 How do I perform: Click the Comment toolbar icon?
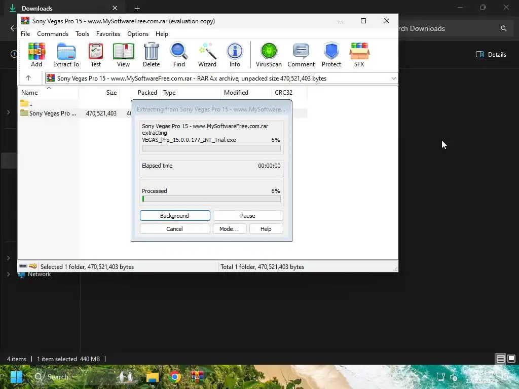click(301, 55)
